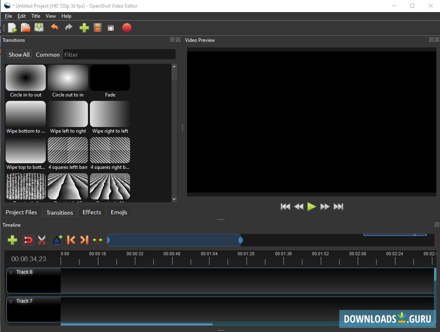Image resolution: width=440 pixels, height=332 pixels.
Task: Play the video preview
Action: tap(312, 206)
